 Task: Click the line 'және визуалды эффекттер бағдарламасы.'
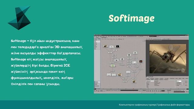pos(46,53)
